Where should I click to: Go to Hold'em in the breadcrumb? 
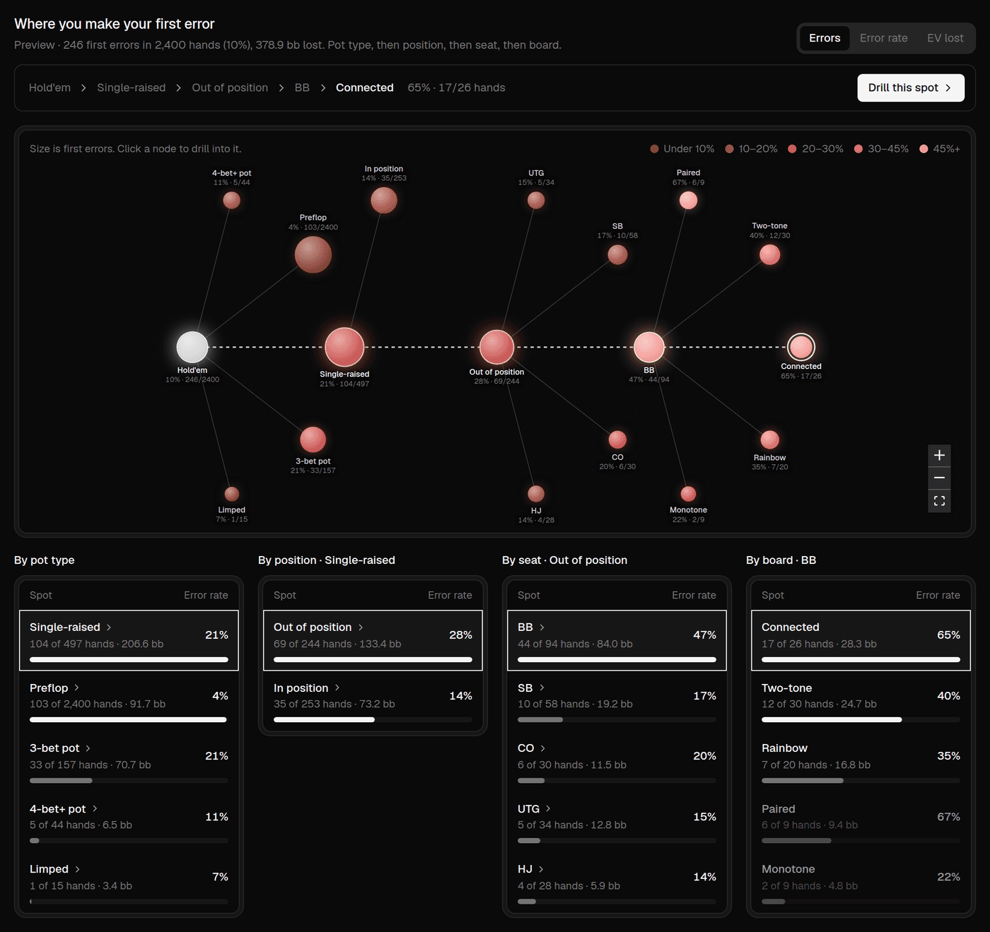pyautogui.click(x=49, y=88)
